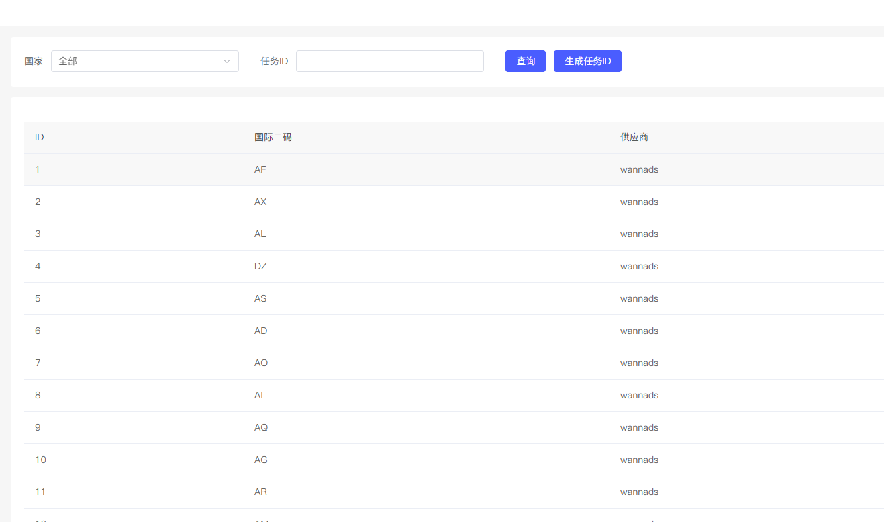Click wannads supplier in the AG row

coord(639,460)
